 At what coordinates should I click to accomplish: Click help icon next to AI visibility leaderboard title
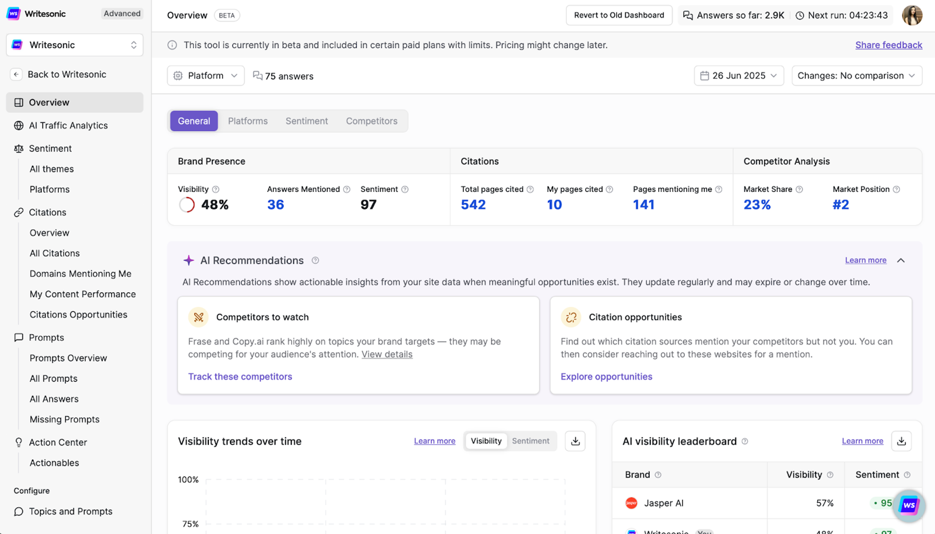[x=745, y=442]
